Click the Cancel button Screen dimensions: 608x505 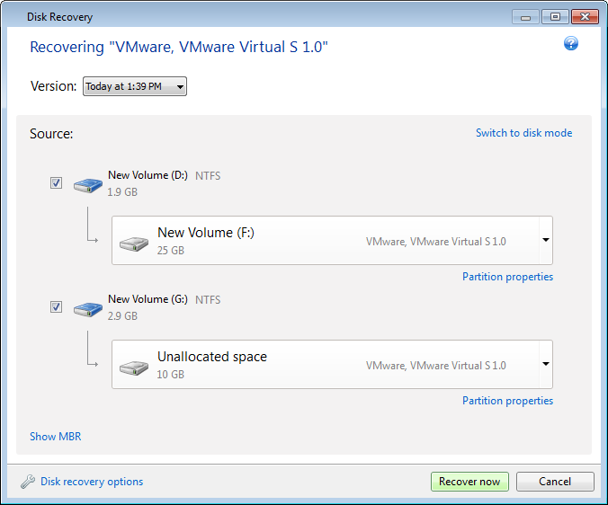point(555,482)
